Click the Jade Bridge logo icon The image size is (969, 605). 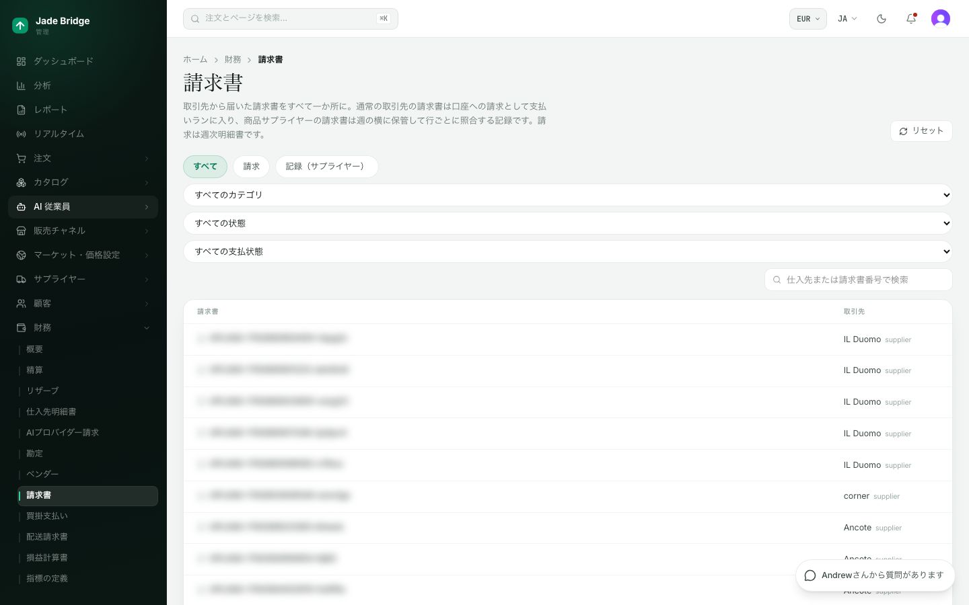[x=20, y=26]
